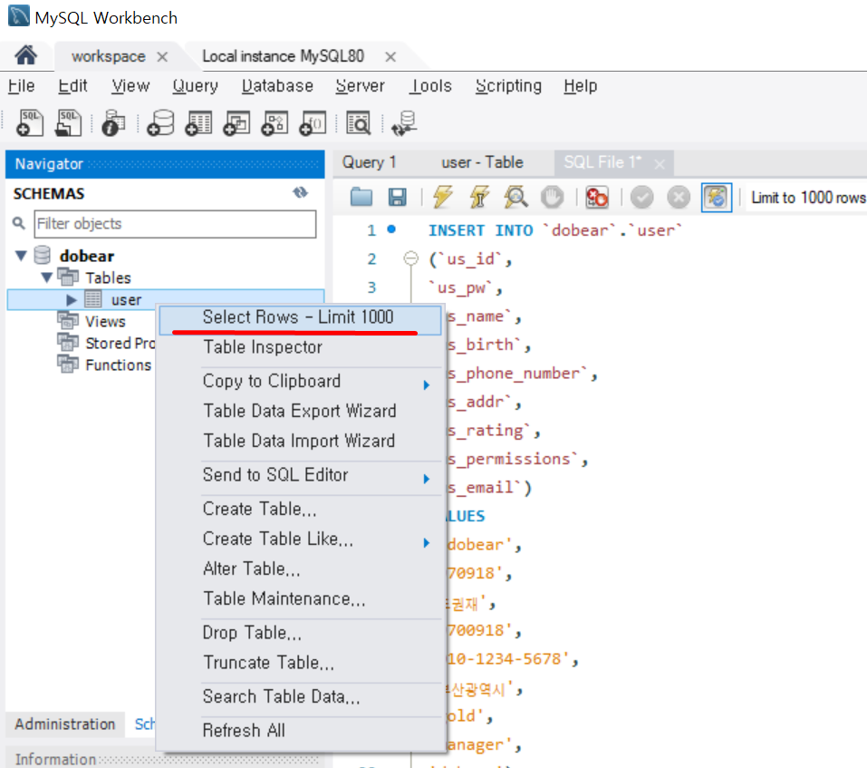The width and height of the screenshot is (867, 768).
Task: Open the Database menu
Action: [277, 86]
